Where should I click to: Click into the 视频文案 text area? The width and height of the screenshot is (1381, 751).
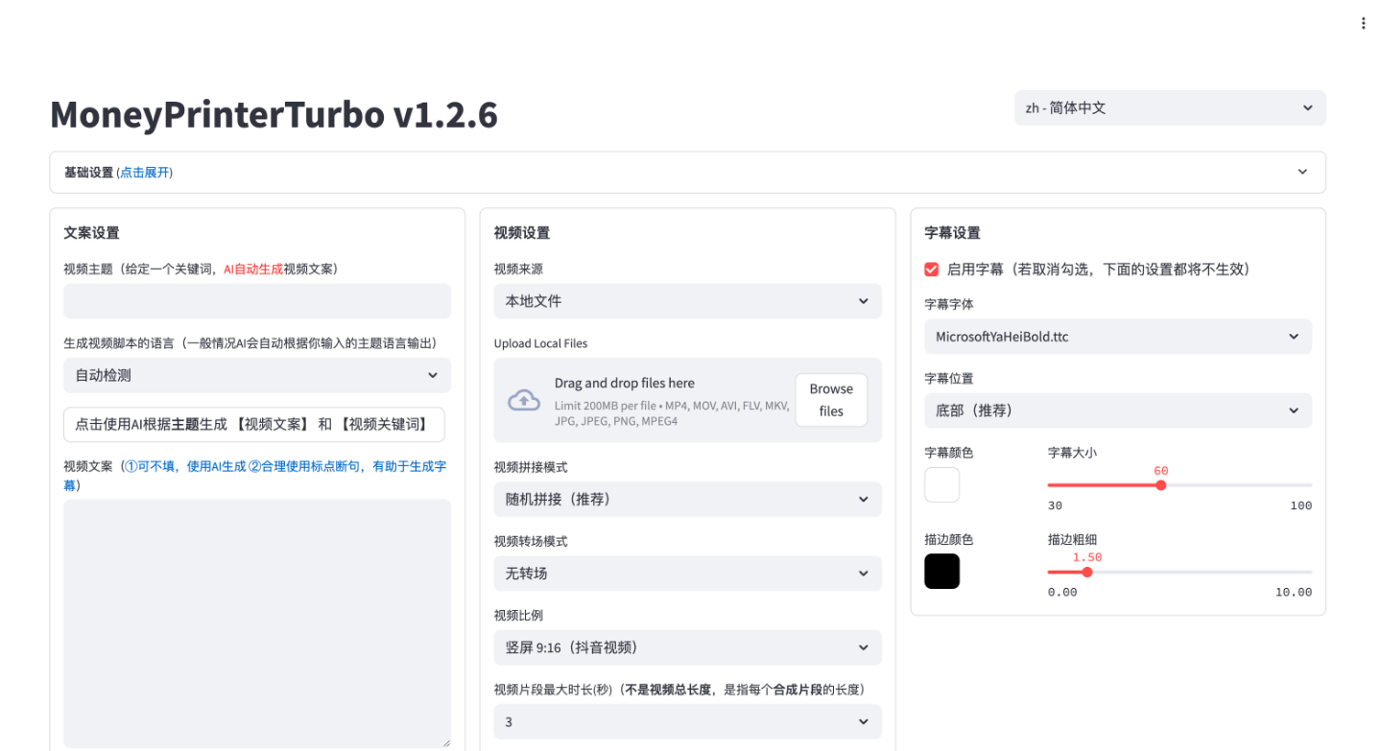tap(257, 623)
